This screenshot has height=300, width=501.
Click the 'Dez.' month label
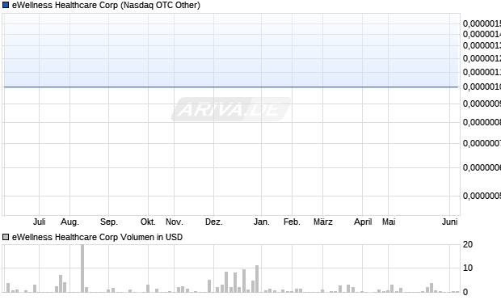tap(214, 222)
